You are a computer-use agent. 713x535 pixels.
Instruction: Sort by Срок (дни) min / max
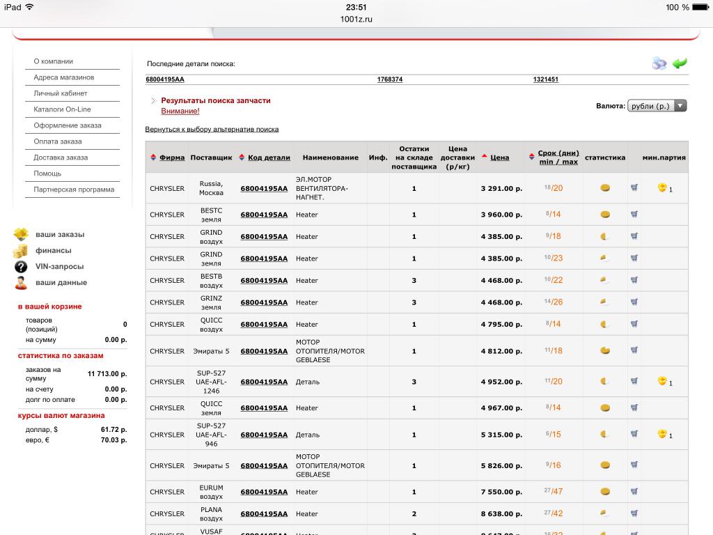coord(558,157)
